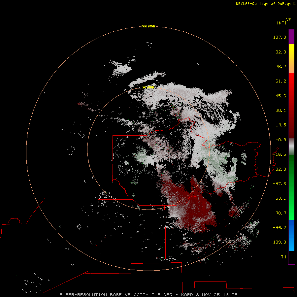Click the VEL label above the color scale
The width and height of the screenshot is (297, 297).
click(x=290, y=19)
